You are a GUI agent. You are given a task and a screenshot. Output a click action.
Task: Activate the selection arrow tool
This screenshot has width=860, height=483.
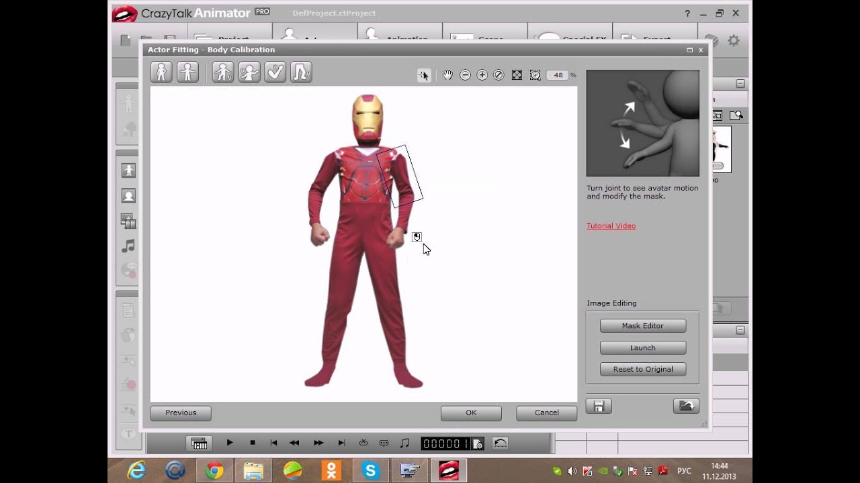tap(424, 75)
